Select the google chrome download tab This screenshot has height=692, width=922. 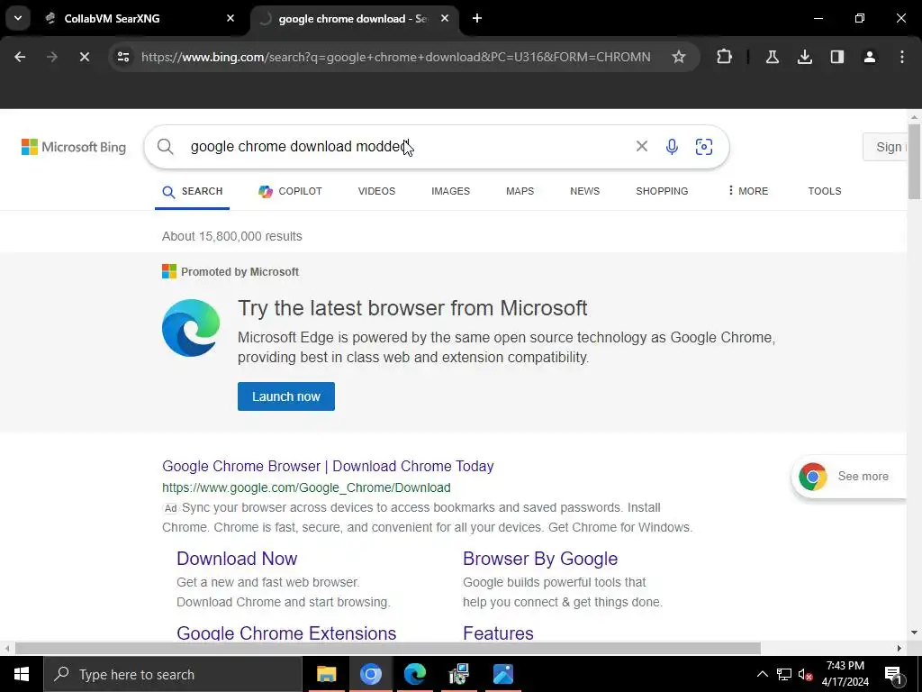click(x=353, y=18)
